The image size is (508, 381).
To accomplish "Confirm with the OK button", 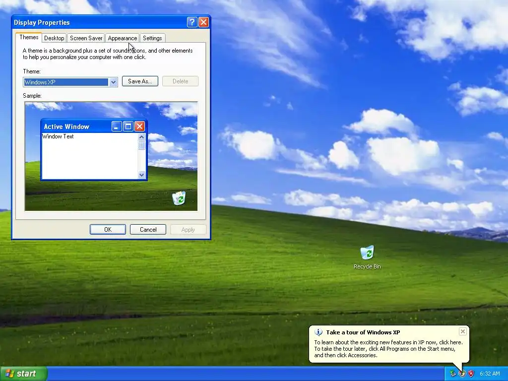I will pos(108,229).
